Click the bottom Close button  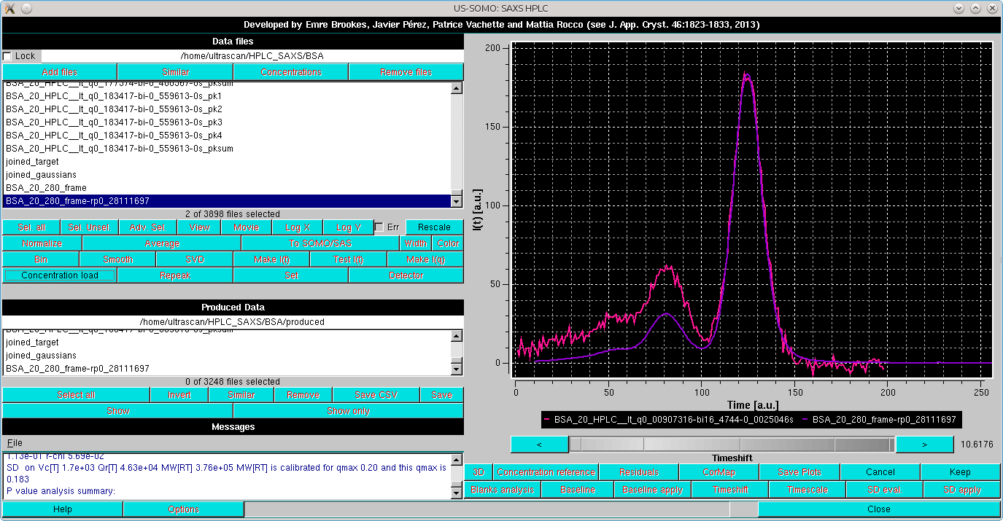pos(878,509)
